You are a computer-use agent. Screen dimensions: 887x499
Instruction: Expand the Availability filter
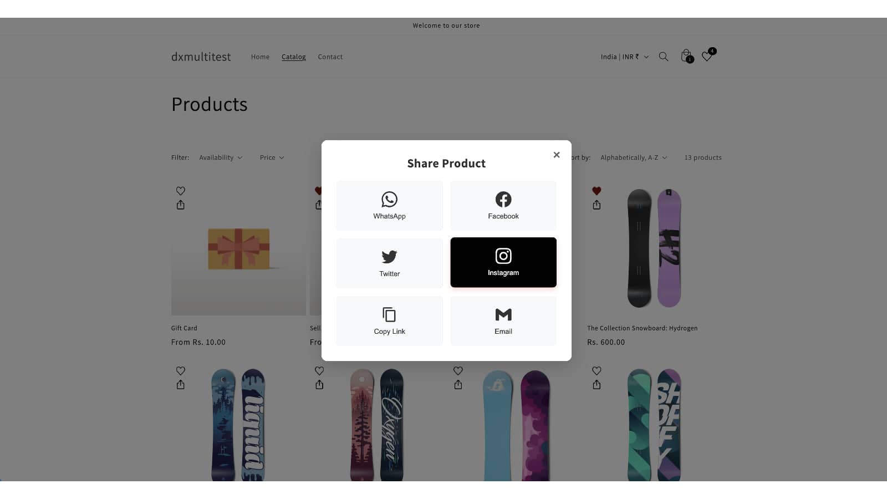tap(221, 157)
